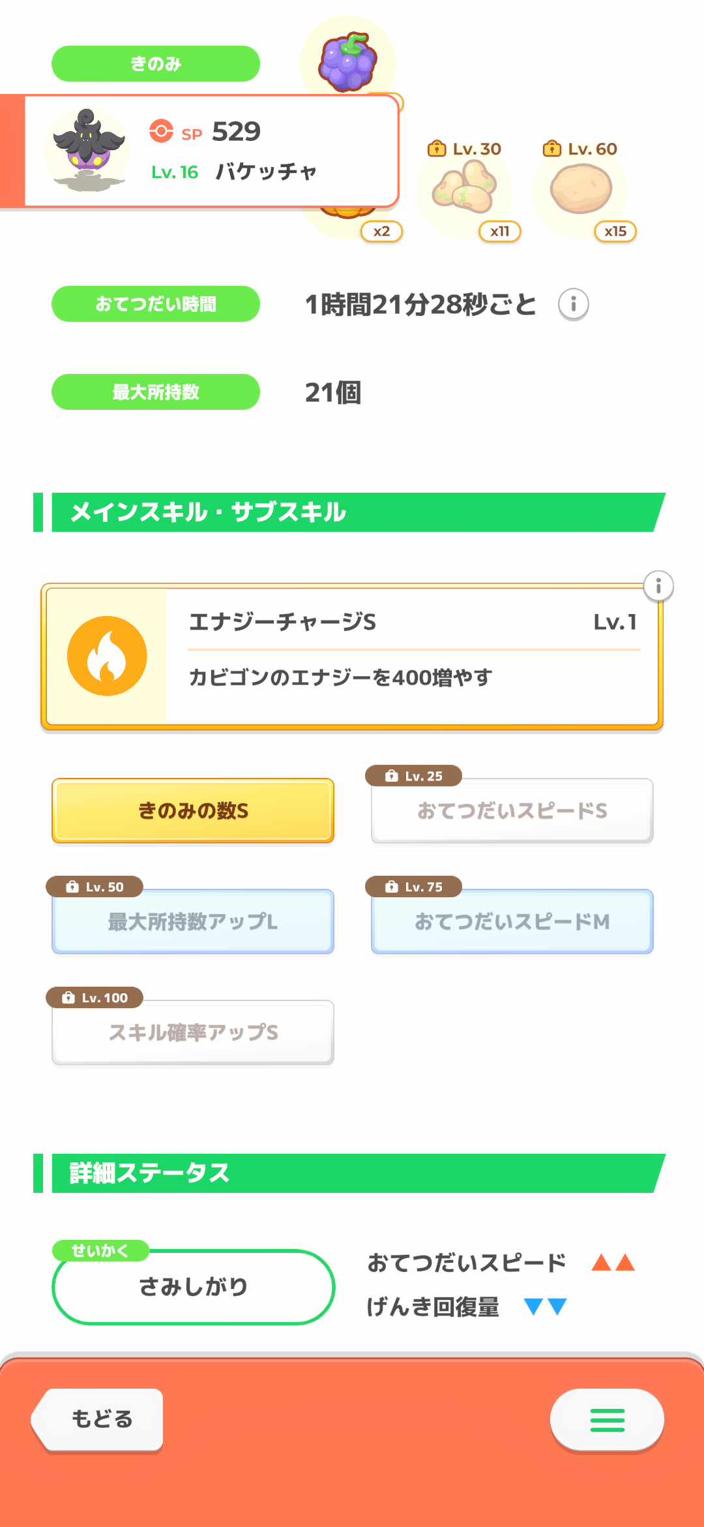Tap the さみしがり nature box

pyautogui.click(x=193, y=1287)
